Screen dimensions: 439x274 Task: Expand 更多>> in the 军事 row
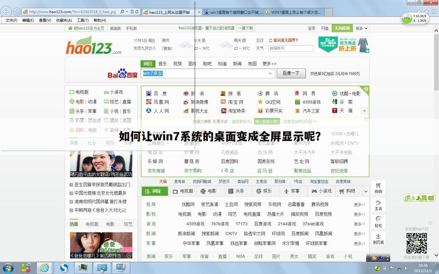pyautogui.click(x=359, y=244)
